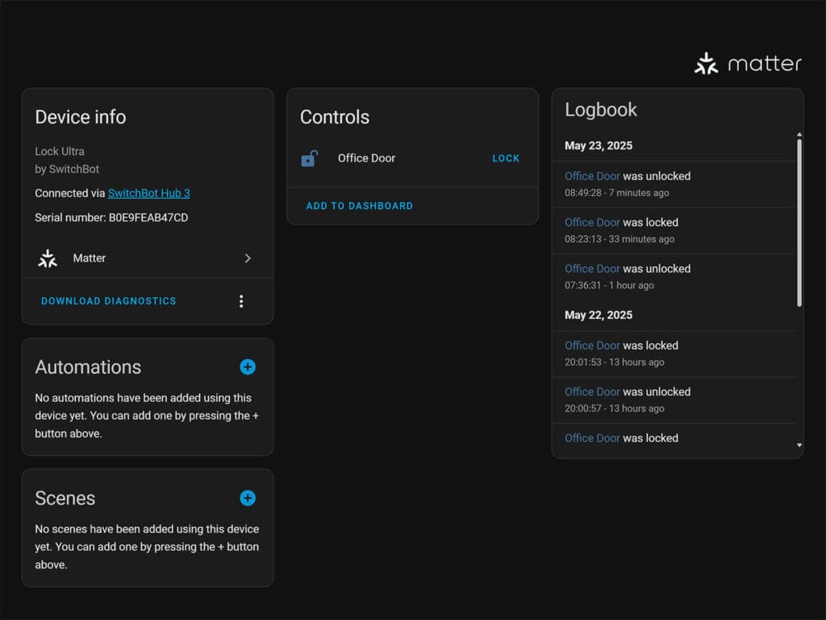Click the '07:36:31 - 1 hour ago' timestamp
The image size is (826, 620).
click(x=610, y=285)
